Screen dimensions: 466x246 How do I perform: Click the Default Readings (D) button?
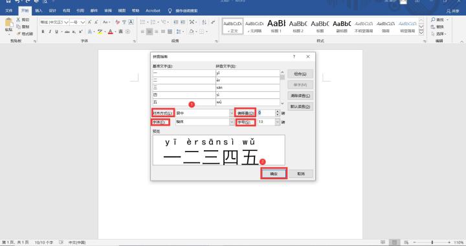pyautogui.click(x=300, y=106)
